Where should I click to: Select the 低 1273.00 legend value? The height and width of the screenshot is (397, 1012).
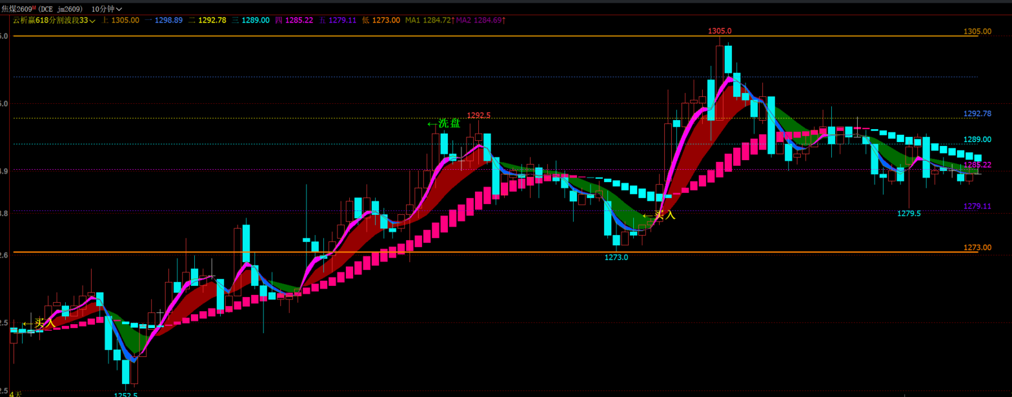pos(381,21)
